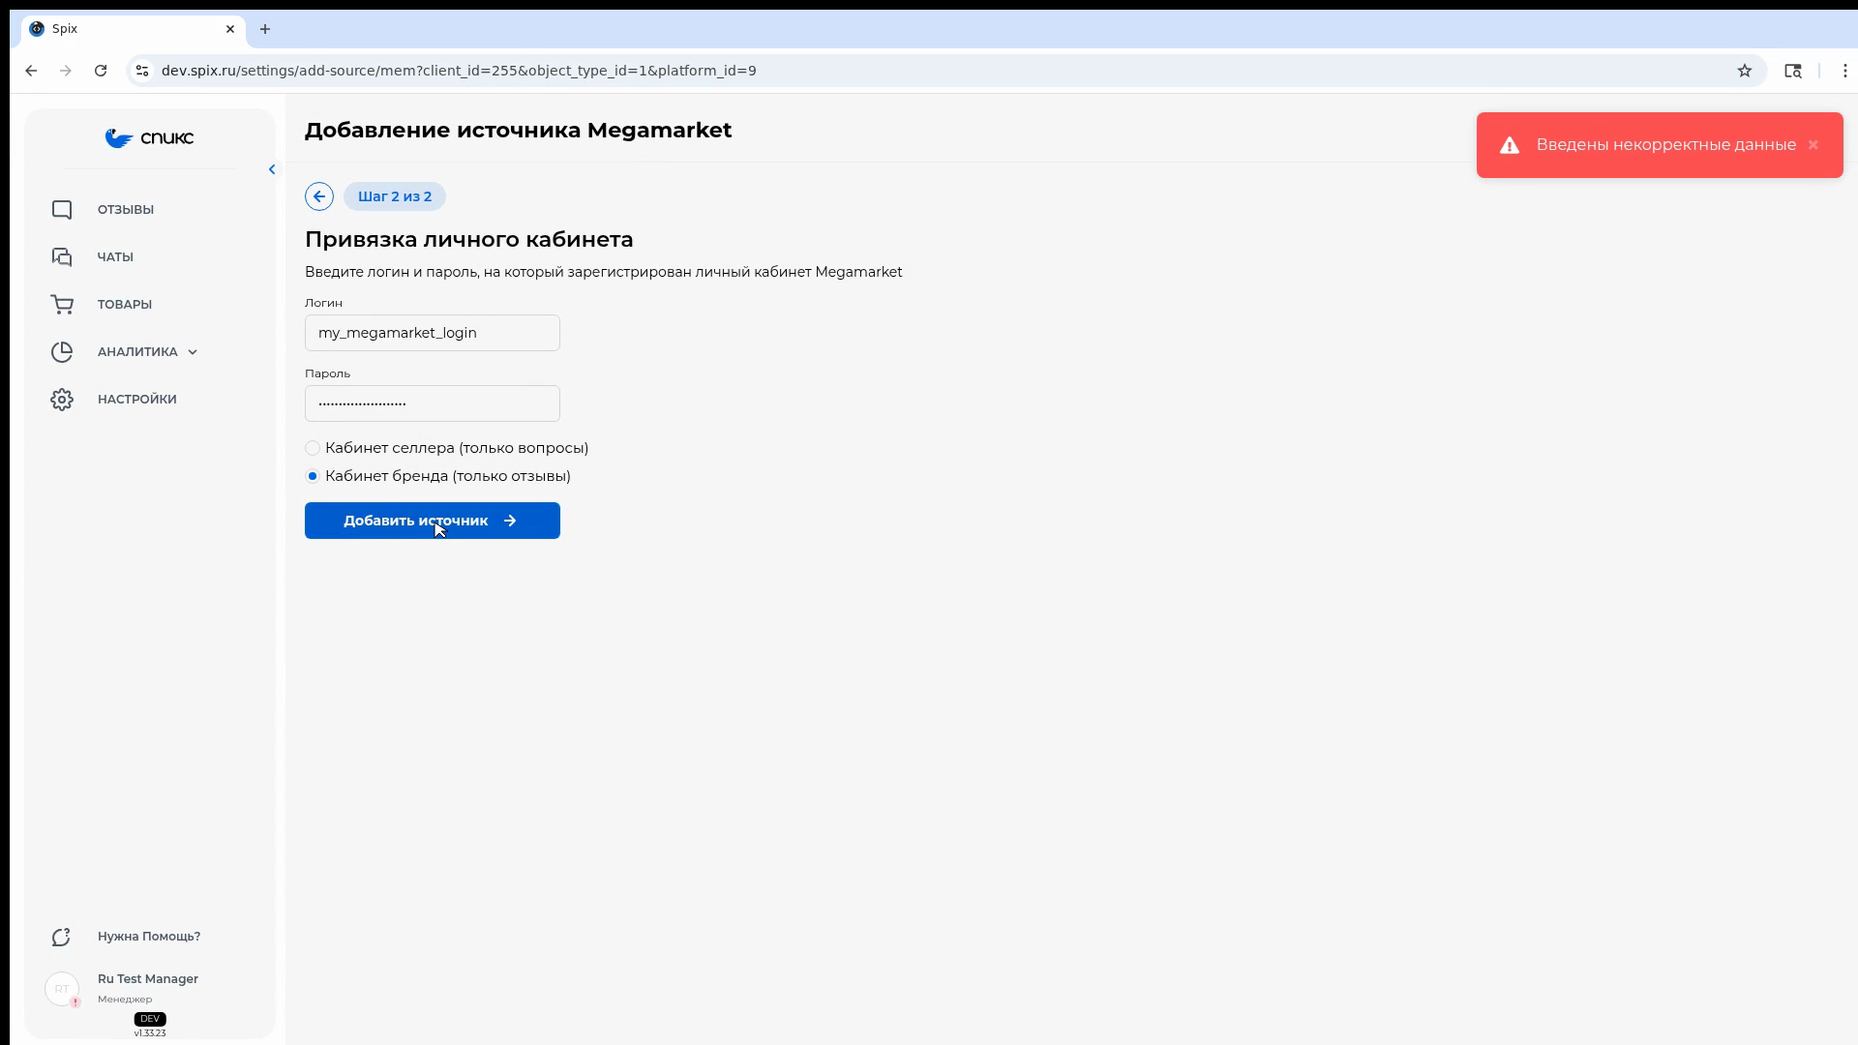Focus the Логин input field
The height and width of the screenshot is (1045, 1858).
(433, 333)
